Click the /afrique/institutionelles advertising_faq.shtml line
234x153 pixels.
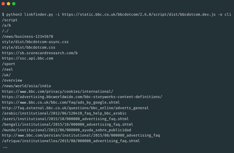pyautogui.click(x=71, y=141)
